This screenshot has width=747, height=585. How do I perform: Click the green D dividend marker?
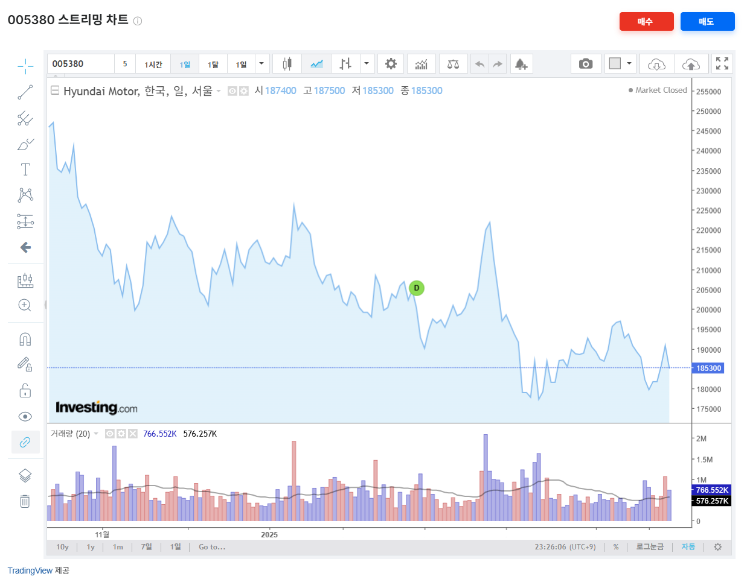417,288
